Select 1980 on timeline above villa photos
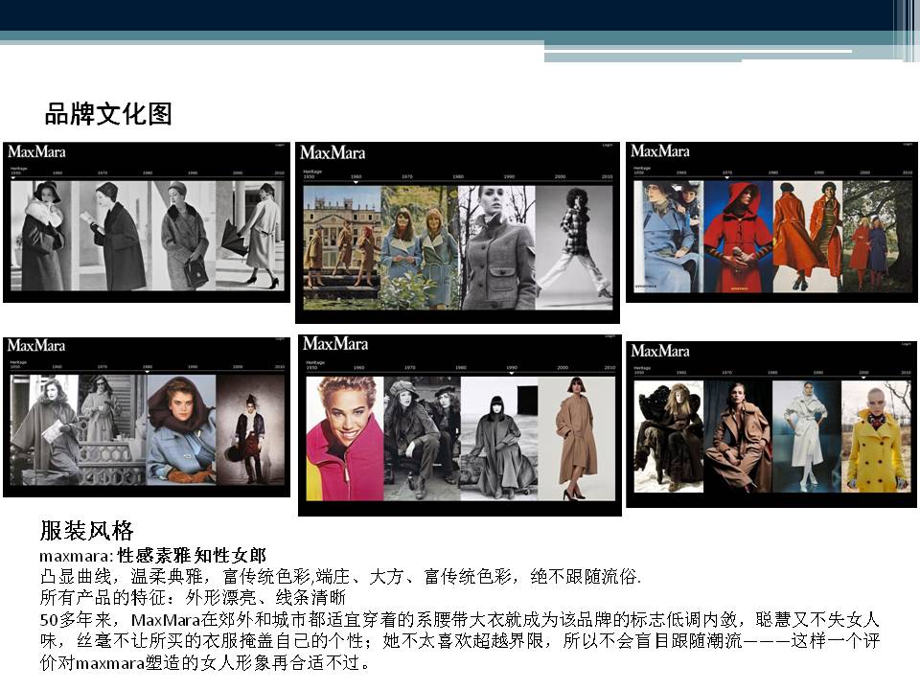The height and width of the screenshot is (690, 920). click(458, 176)
